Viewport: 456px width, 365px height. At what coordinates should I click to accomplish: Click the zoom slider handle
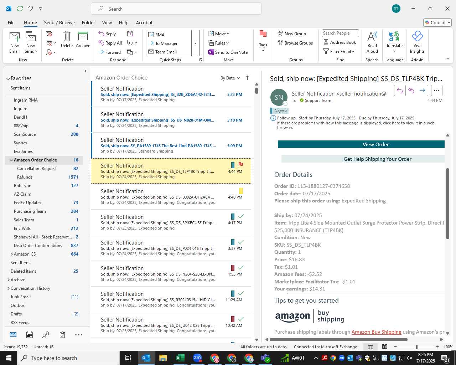(x=416, y=347)
